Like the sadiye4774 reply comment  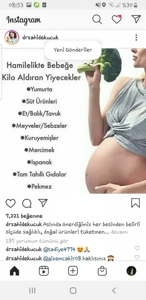(x=137, y=248)
